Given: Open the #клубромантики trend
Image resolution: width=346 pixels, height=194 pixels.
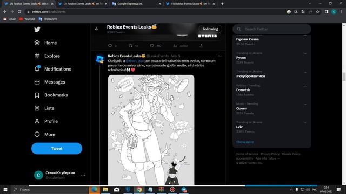Looking at the screenshot, I should pyautogui.click(x=250, y=76).
